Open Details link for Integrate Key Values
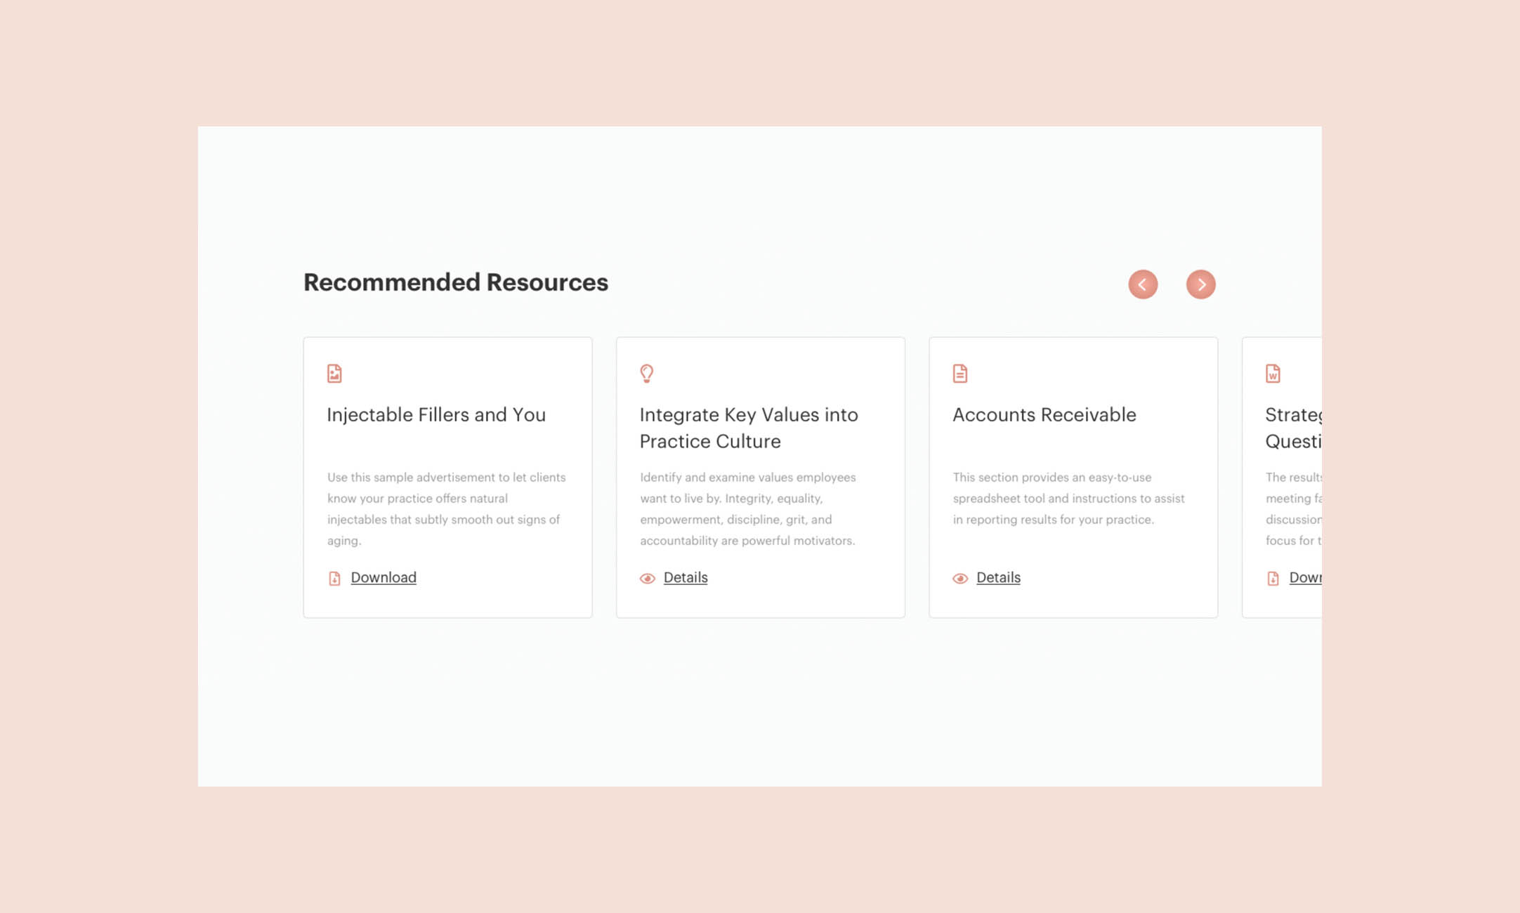This screenshot has height=913, width=1520. coord(686,577)
